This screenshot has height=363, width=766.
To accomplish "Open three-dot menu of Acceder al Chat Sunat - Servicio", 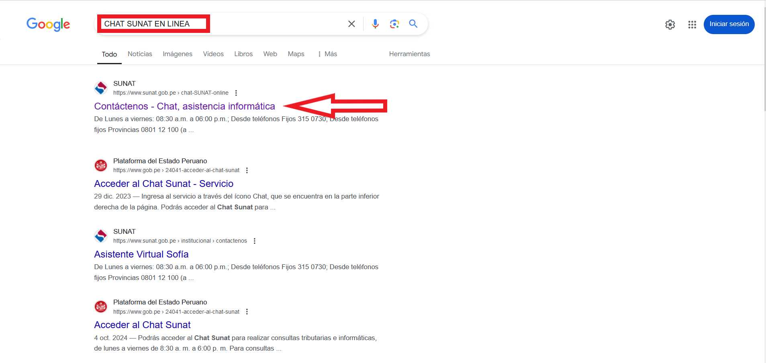I will click(x=247, y=170).
